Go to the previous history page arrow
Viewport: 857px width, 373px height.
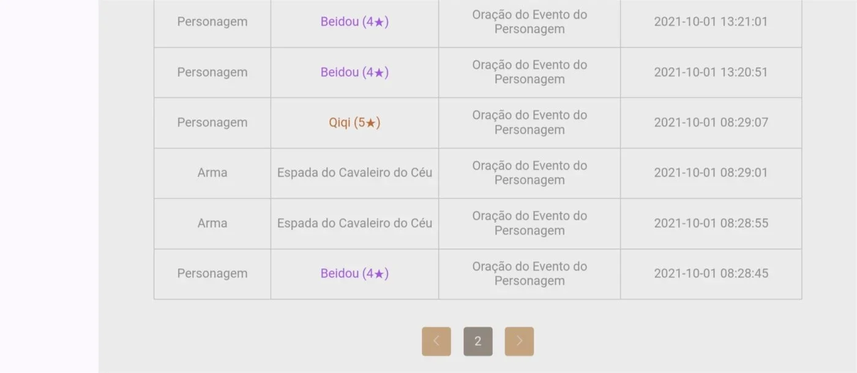point(436,341)
